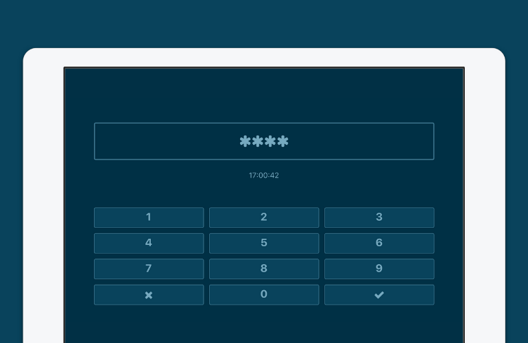Tap the center 5 key

(x=264, y=243)
